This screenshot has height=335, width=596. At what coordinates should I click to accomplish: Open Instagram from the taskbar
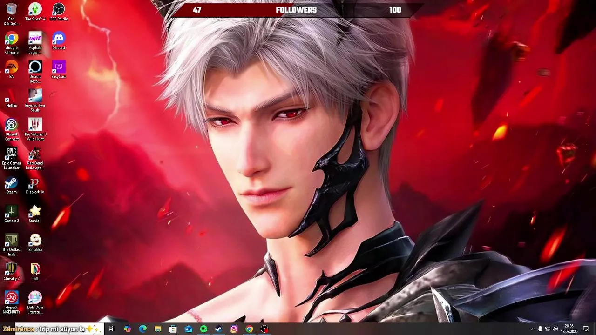coord(234,329)
